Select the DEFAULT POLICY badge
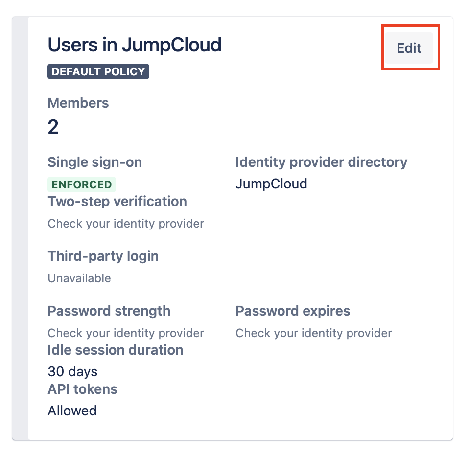Viewport: 469px width, 457px height. [x=98, y=71]
